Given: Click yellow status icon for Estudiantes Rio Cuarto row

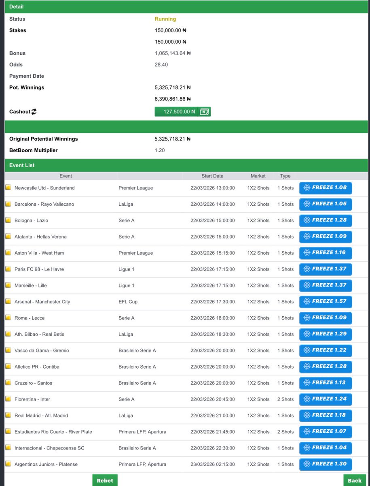Looking at the screenshot, I should tap(8, 431).
